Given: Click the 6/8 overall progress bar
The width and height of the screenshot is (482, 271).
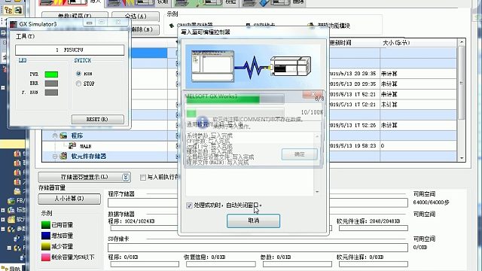Looking at the screenshot, I should [235, 99].
